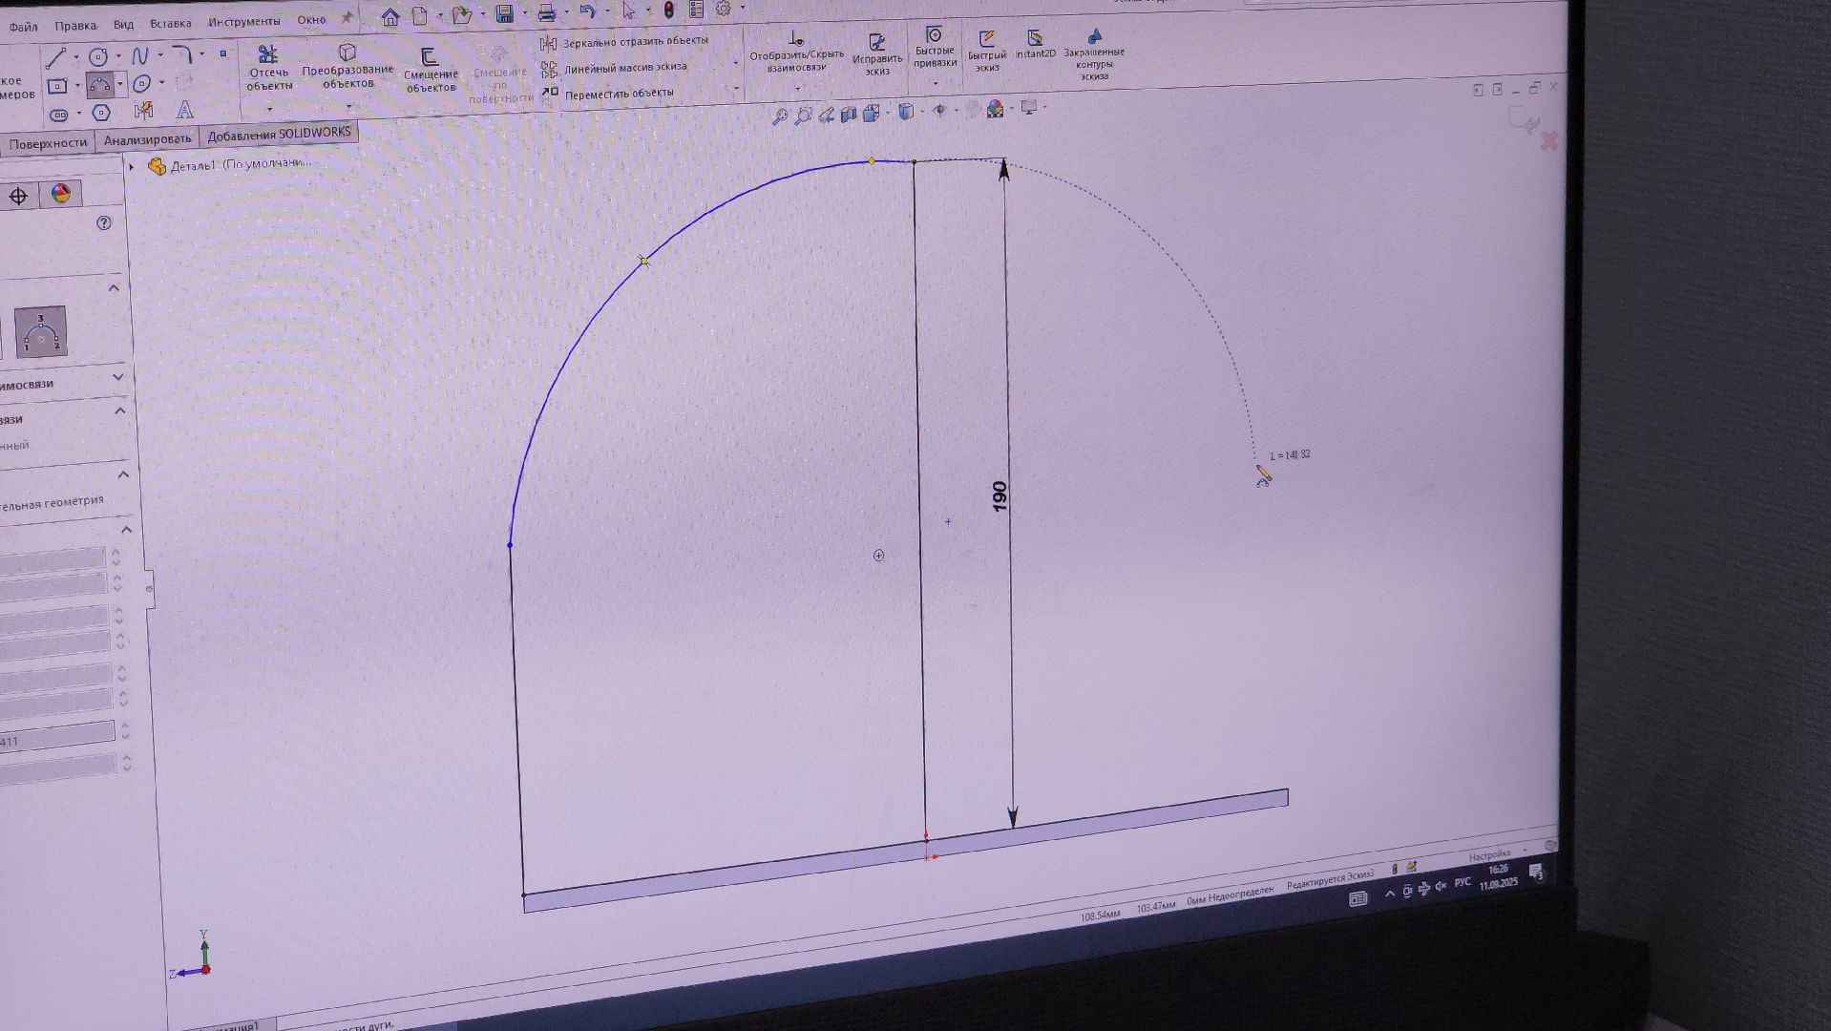Open the appearance color wheel tab
The width and height of the screenshot is (1831, 1031).
[x=60, y=195]
